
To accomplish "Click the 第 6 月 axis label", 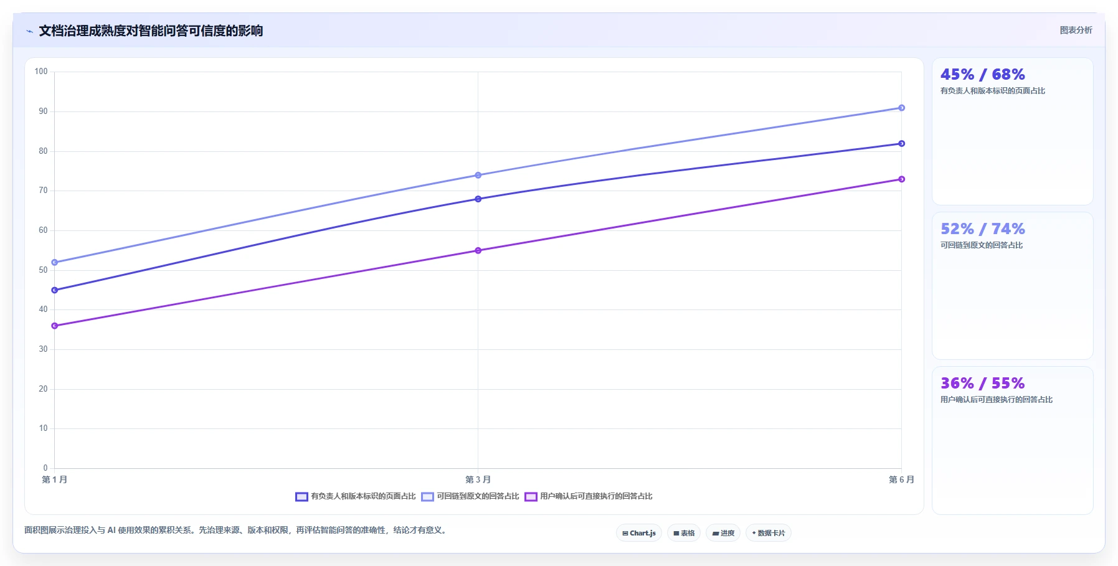I will coord(901,479).
